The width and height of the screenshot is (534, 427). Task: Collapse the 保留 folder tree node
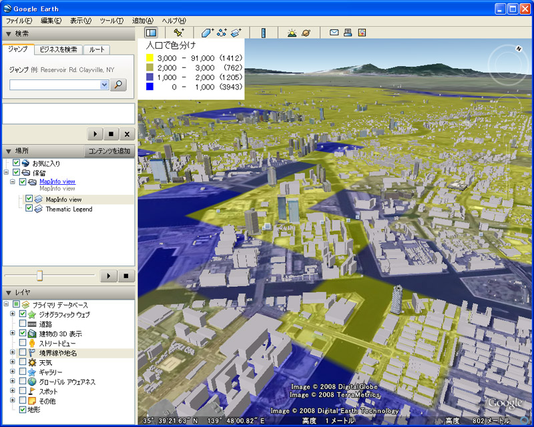click(6, 172)
